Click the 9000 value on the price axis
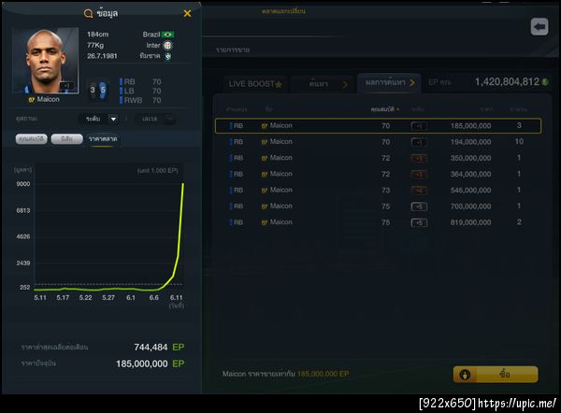 pyautogui.click(x=23, y=184)
